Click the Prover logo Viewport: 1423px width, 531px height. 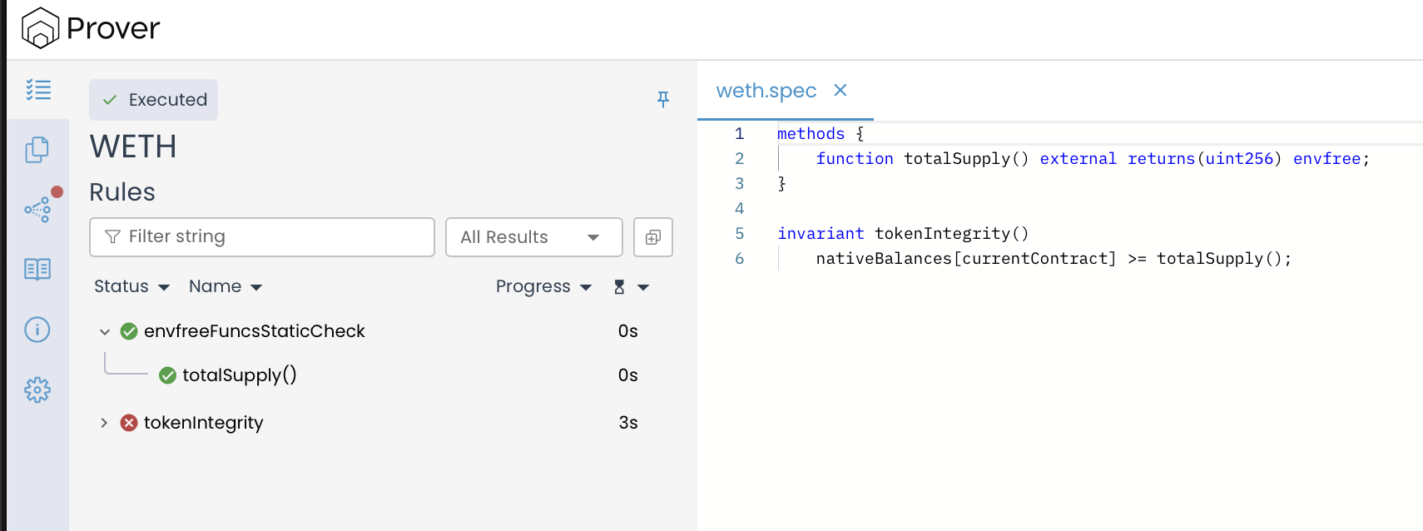point(90,28)
